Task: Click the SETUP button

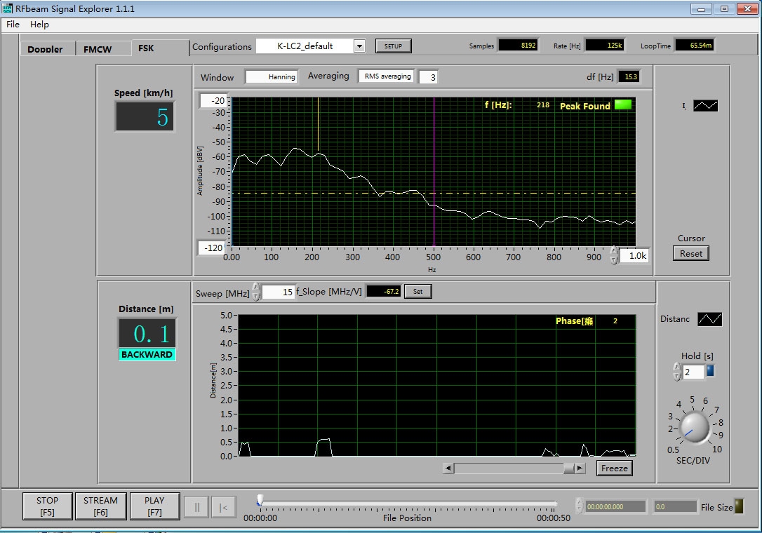Action: coord(393,46)
